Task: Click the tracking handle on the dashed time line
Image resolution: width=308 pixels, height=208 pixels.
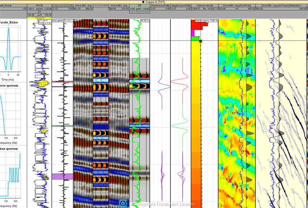Action: [x=200, y=42]
